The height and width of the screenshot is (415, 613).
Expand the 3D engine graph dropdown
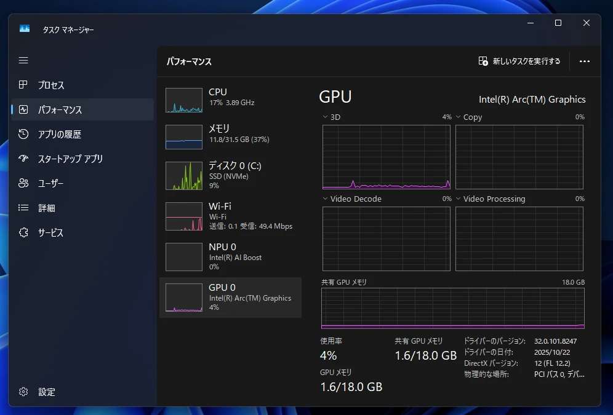(x=326, y=117)
